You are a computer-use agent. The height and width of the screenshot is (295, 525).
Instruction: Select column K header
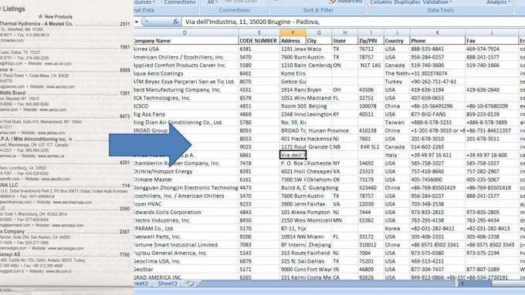tap(438, 32)
